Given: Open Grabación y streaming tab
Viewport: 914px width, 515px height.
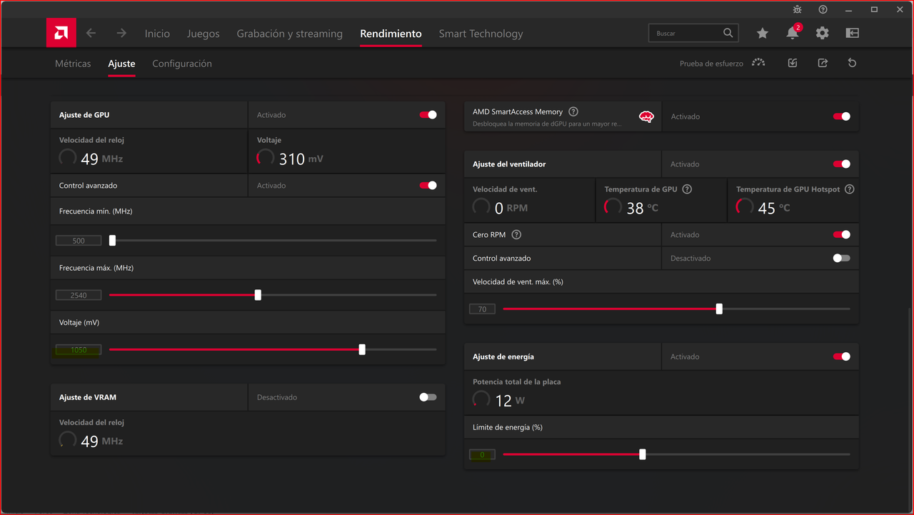Looking at the screenshot, I should point(289,34).
